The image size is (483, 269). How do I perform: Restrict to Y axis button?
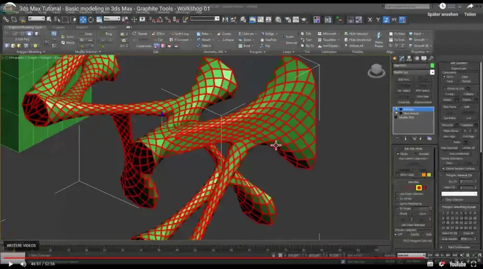[378, 20]
